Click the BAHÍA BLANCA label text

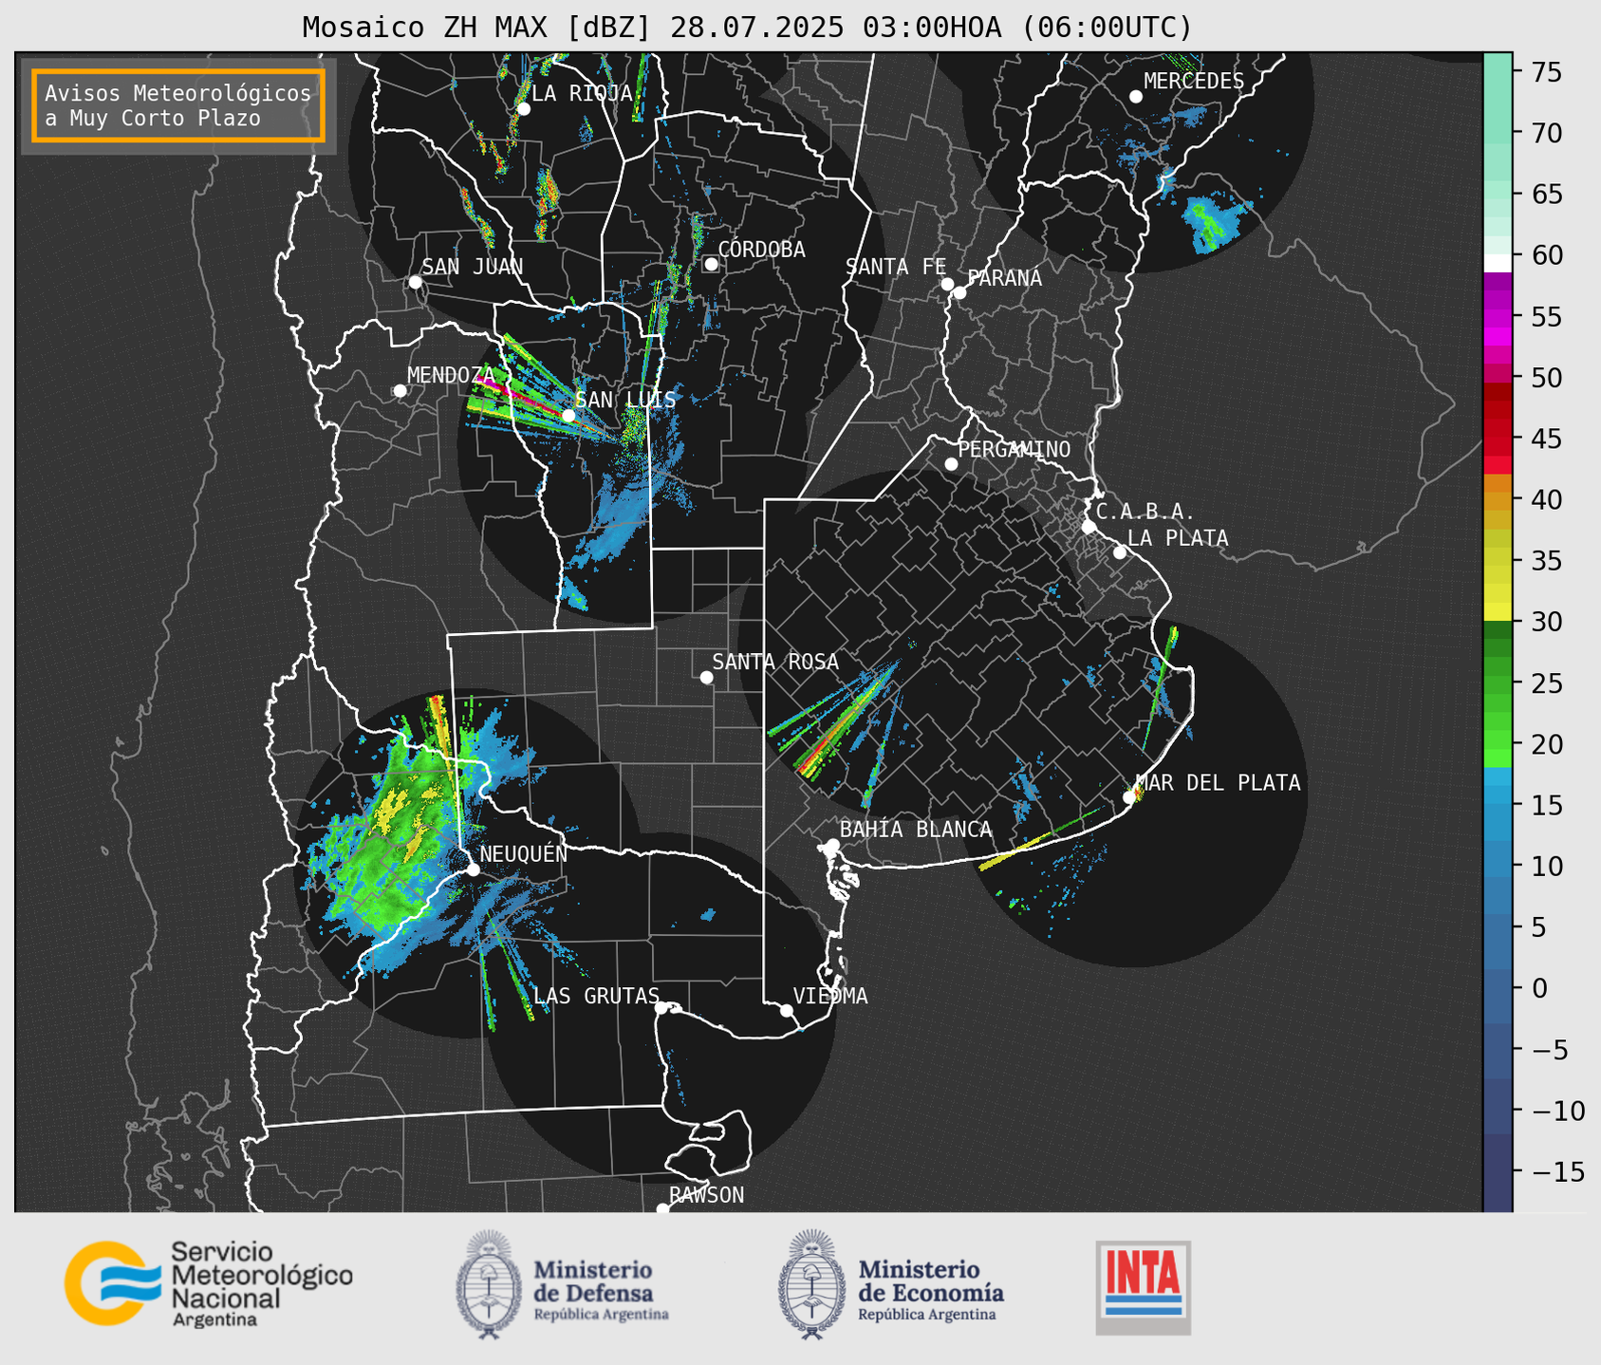tap(916, 830)
